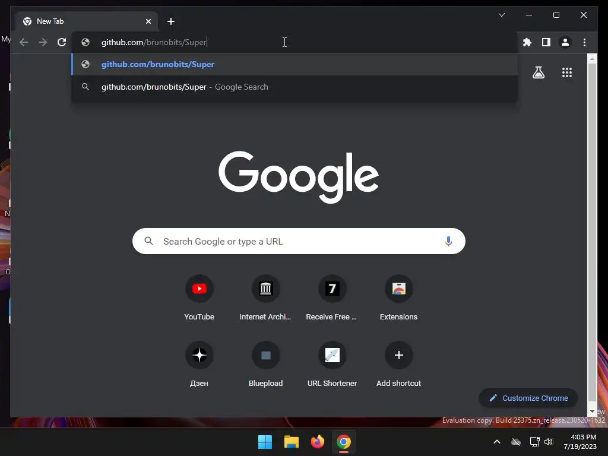Reload the page with refresh icon

(62, 42)
